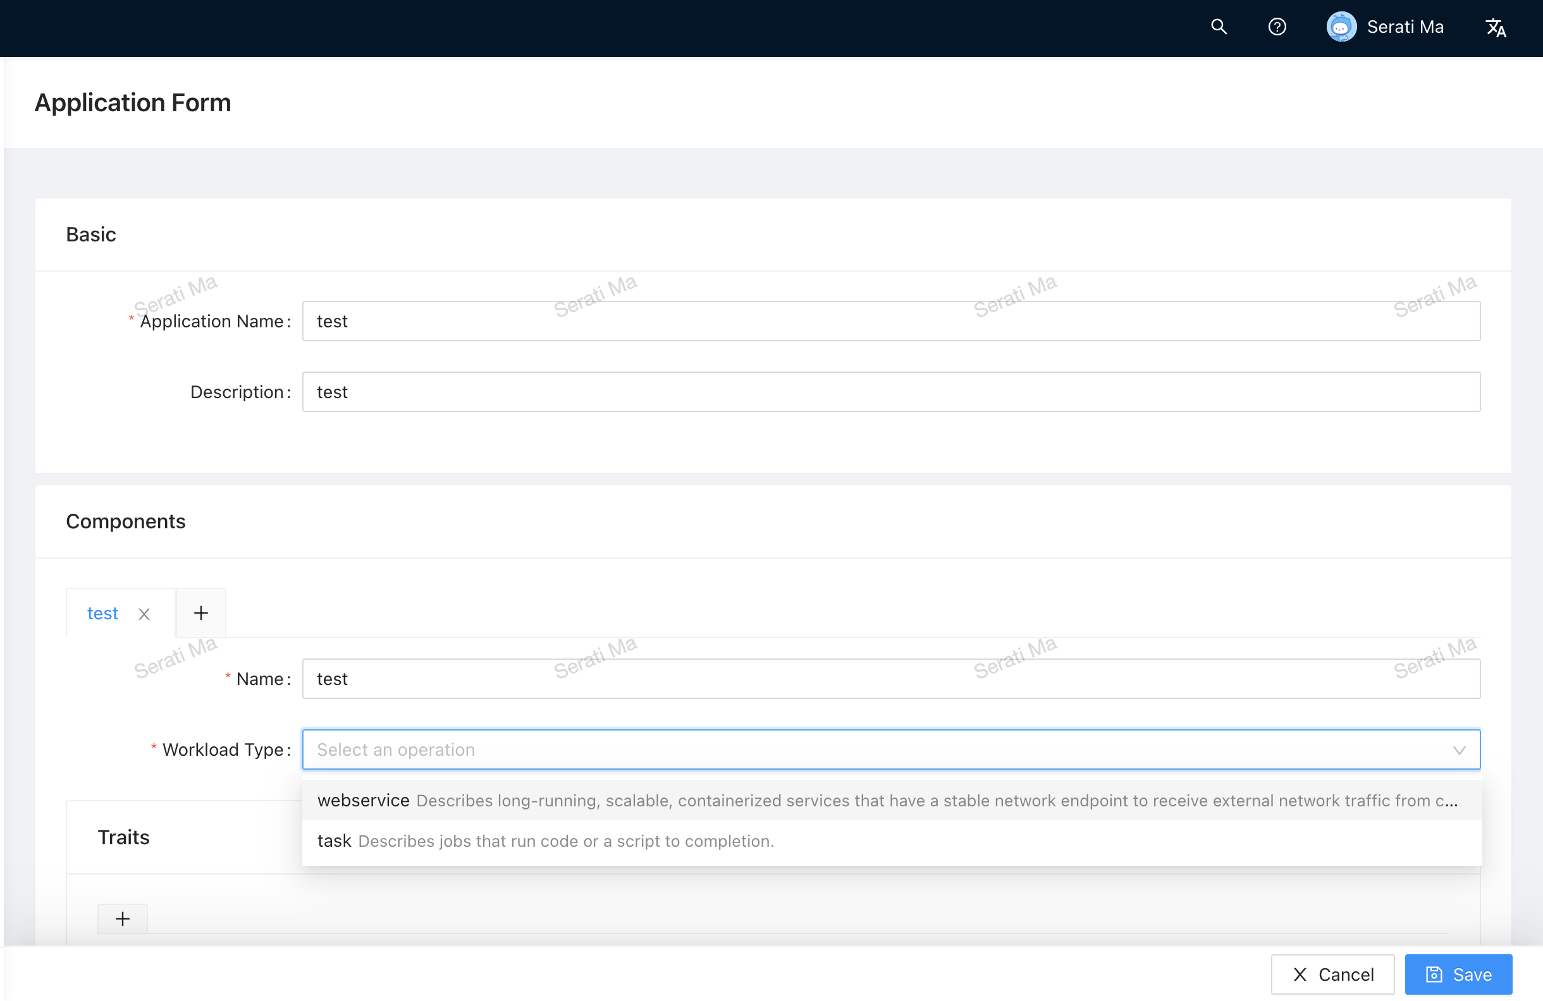The height and width of the screenshot is (1001, 1543).
Task: Expand the Workload Type dropdown arrow
Action: click(x=1459, y=749)
